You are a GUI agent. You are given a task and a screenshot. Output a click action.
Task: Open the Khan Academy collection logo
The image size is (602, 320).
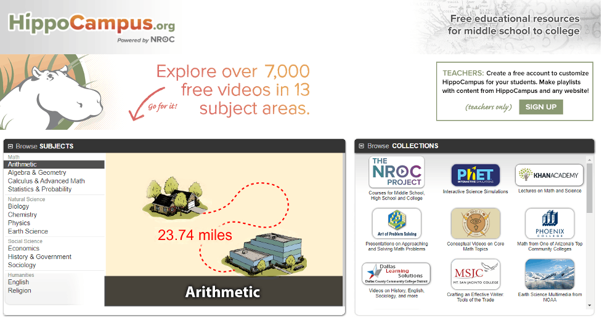(x=550, y=175)
